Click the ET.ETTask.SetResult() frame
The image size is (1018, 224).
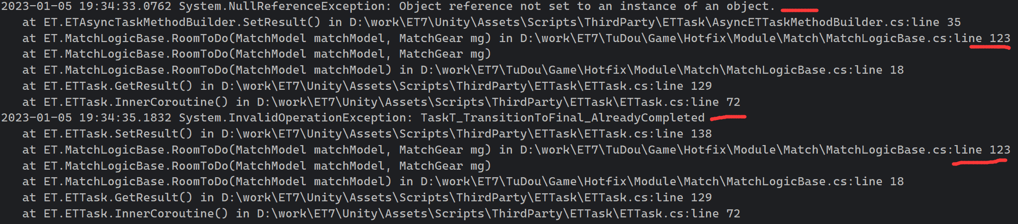pos(118,134)
